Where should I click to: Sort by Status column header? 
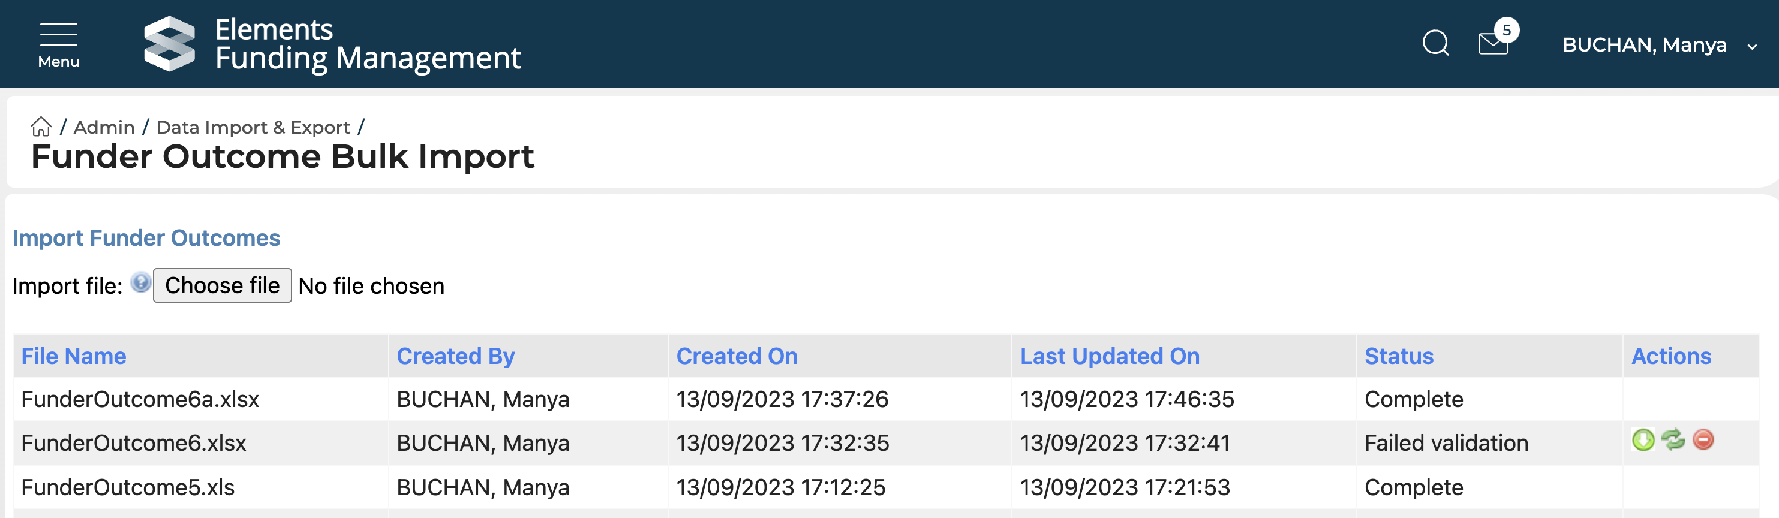(1399, 356)
